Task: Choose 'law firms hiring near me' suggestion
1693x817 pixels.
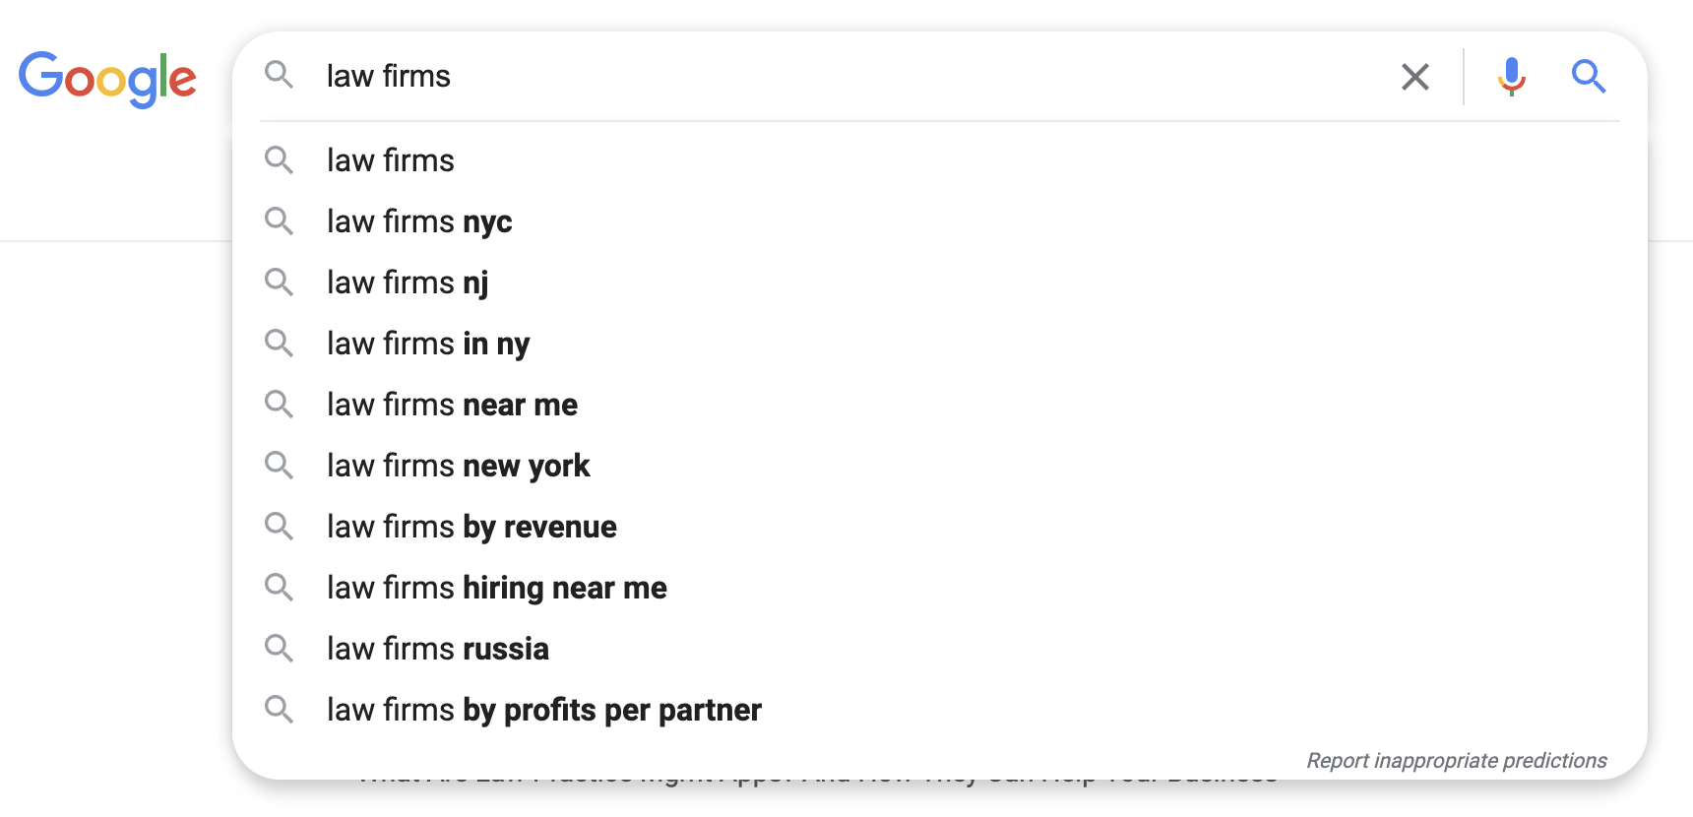Action: point(496,588)
